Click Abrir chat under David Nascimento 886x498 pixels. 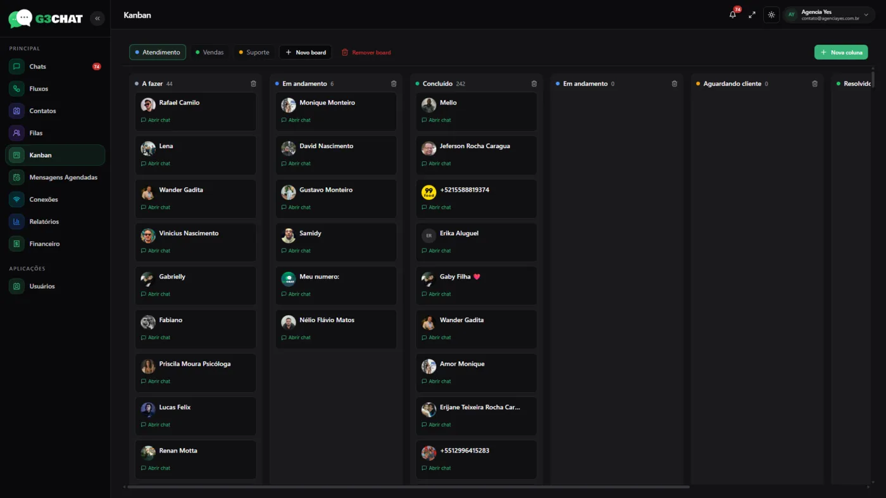click(x=296, y=163)
